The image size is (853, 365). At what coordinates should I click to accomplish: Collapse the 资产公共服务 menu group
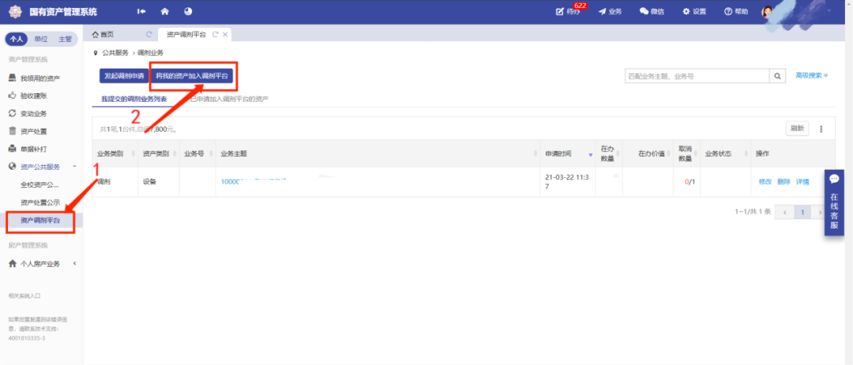[74, 167]
